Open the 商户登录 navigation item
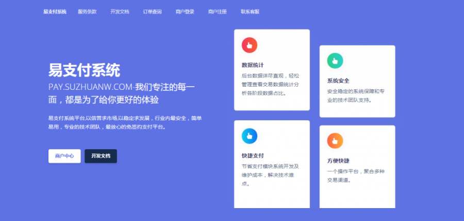 185,12
